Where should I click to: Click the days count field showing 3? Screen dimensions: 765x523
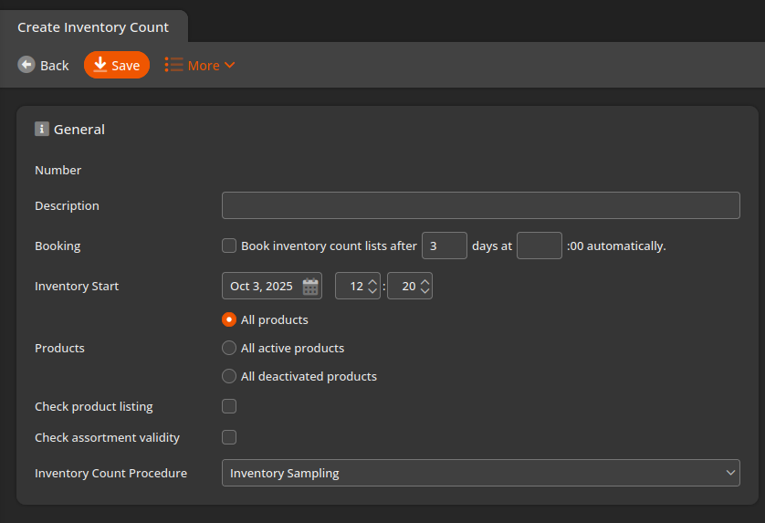(x=444, y=246)
